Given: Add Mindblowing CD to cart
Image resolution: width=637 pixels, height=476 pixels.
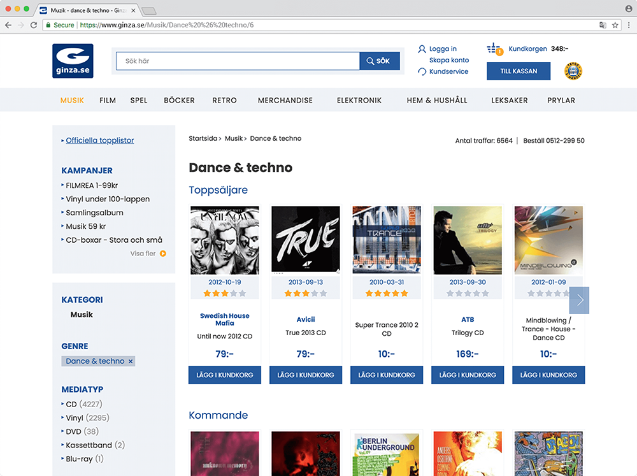Looking at the screenshot, I should (x=548, y=375).
